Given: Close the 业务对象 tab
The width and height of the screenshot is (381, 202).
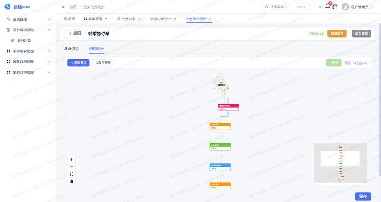Looking at the screenshot, I should 140,19.
